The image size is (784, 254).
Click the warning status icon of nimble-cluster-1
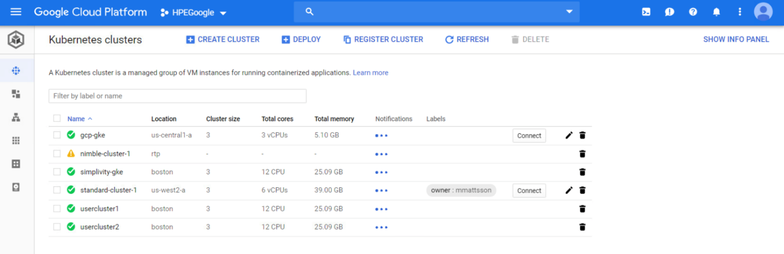[x=71, y=153]
